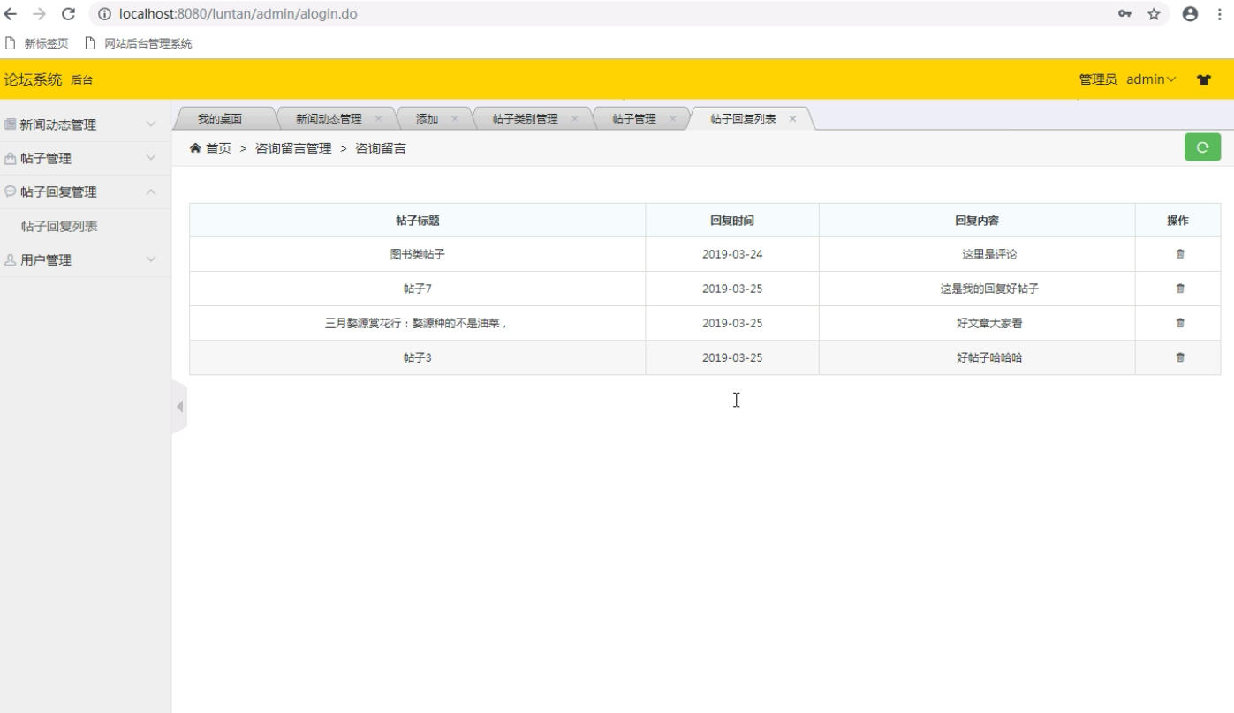Image resolution: width=1234 pixels, height=713 pixels.
Task: Expand the 帖子管理 sidebar menu
Action: (86, 158)
